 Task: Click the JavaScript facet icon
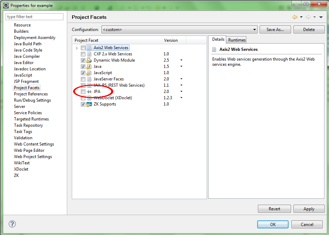point(89,73)
